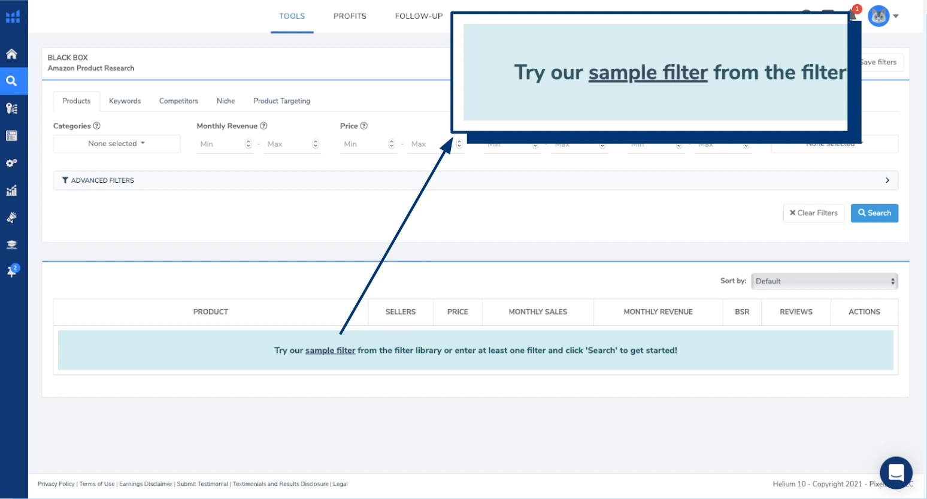The height and width of the screenshot is (499, 927).
Task: Click the pin icon with 2 badge
Action: point(11,271)
